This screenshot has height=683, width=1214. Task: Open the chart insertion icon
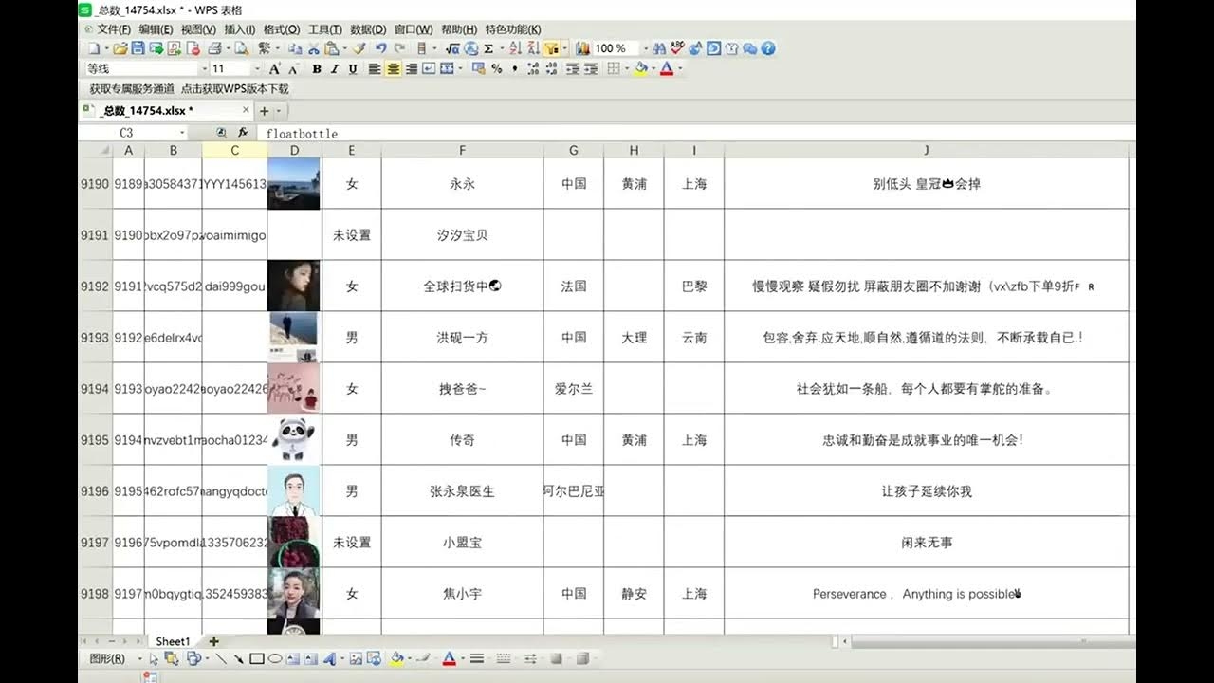(x=583, y=49)
